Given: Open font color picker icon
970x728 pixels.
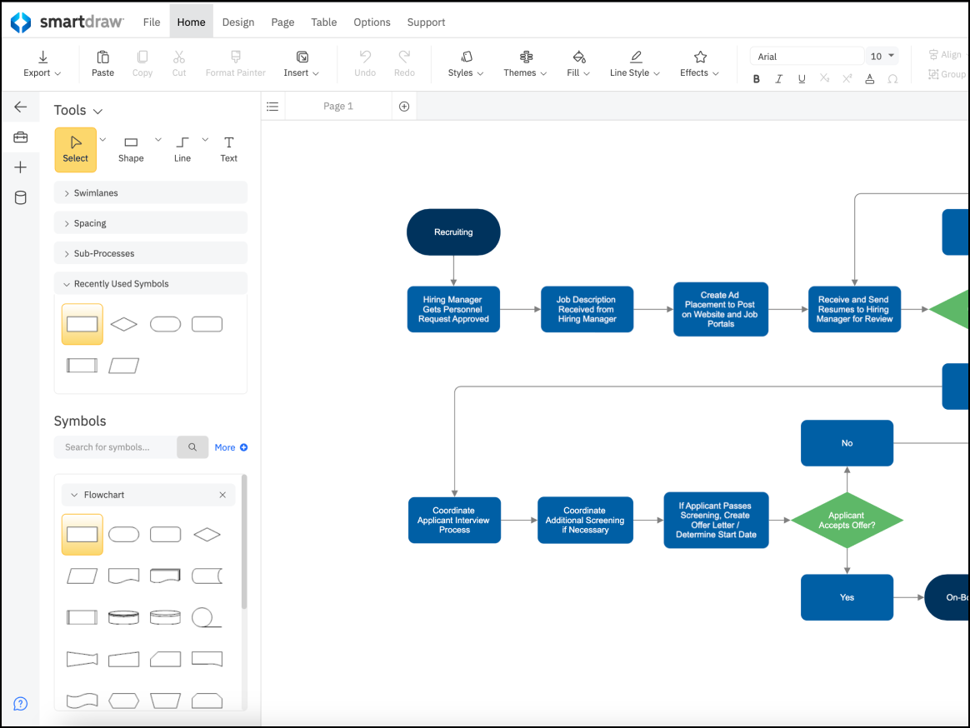Looking at the screenshot, I should click(x=870, y=79).
